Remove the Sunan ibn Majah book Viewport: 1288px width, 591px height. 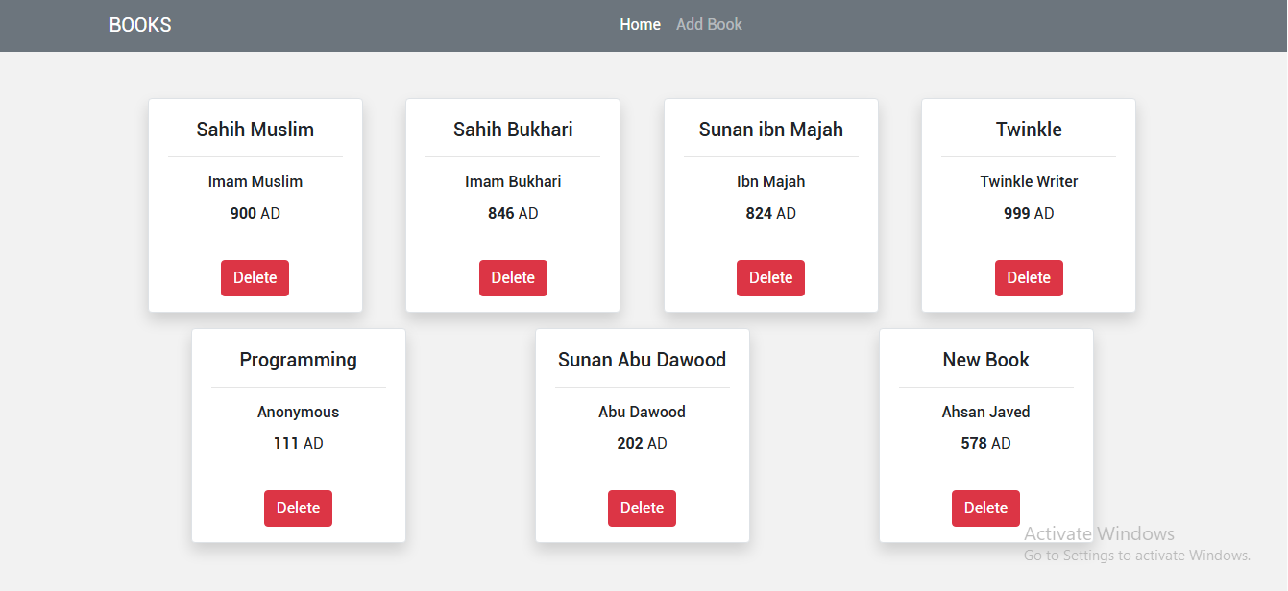click(x=770, y=278)
